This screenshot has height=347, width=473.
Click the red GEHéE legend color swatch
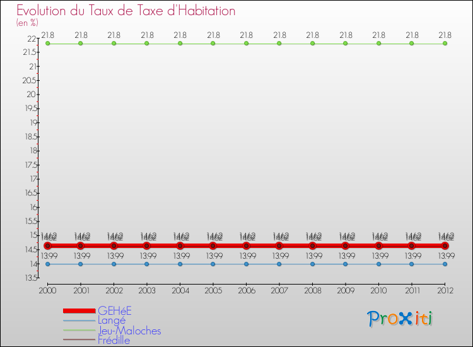[79, 311]
